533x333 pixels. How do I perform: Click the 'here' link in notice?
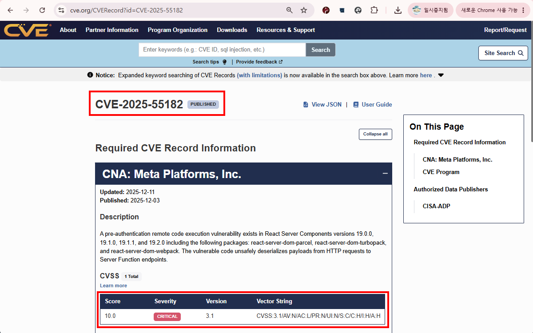[x=426, y=75]
